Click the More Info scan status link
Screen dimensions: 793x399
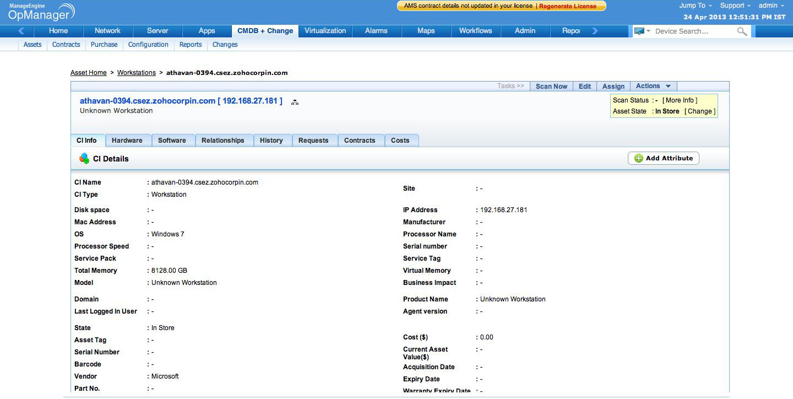tap(680, 100)
